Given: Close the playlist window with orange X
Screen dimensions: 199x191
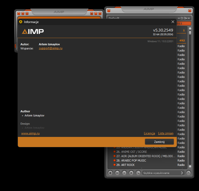Looking at the screenshot, I should (x=190, y=11).
